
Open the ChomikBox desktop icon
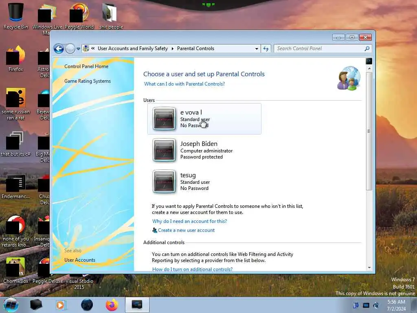point(16,271)
